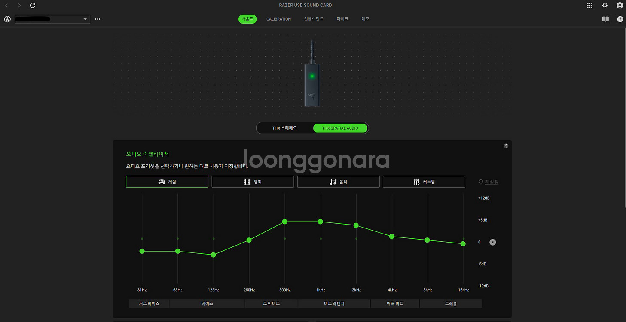Open the apps grid icon
The image size is (626, 322).
point(590,6)
